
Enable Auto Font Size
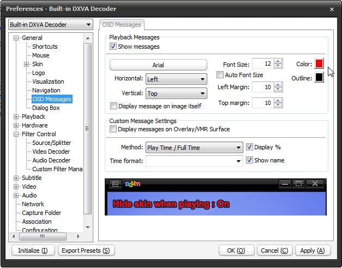(x=220, y=75)
